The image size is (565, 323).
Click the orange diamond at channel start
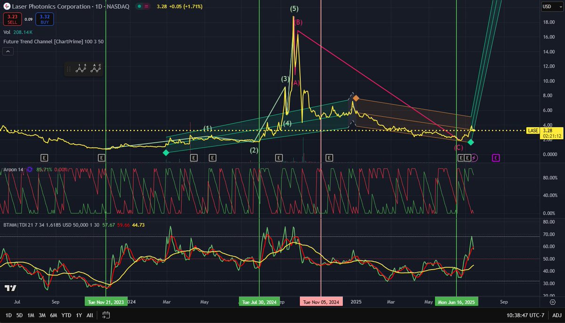pos(356,98)
